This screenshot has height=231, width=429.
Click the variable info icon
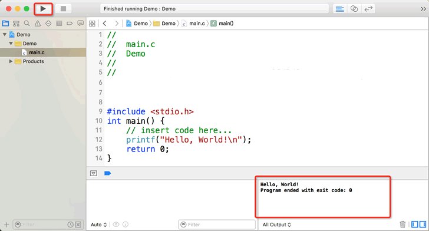[126, 225]
